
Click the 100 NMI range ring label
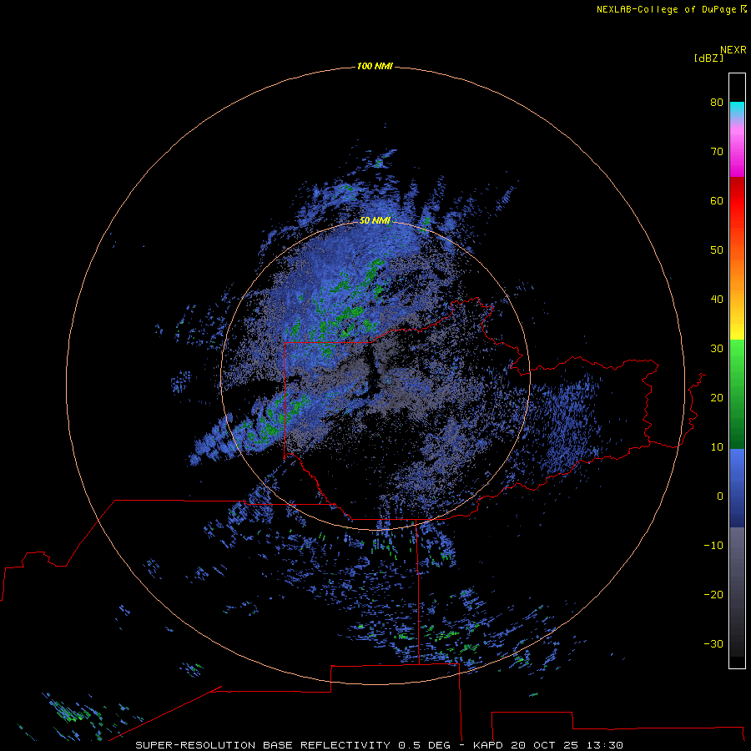[x=375, y=66]
